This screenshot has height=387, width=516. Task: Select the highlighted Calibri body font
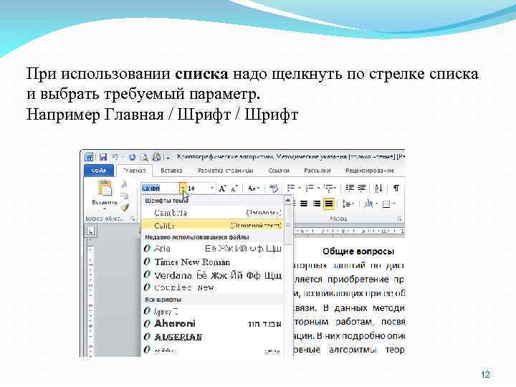(212, 226)
